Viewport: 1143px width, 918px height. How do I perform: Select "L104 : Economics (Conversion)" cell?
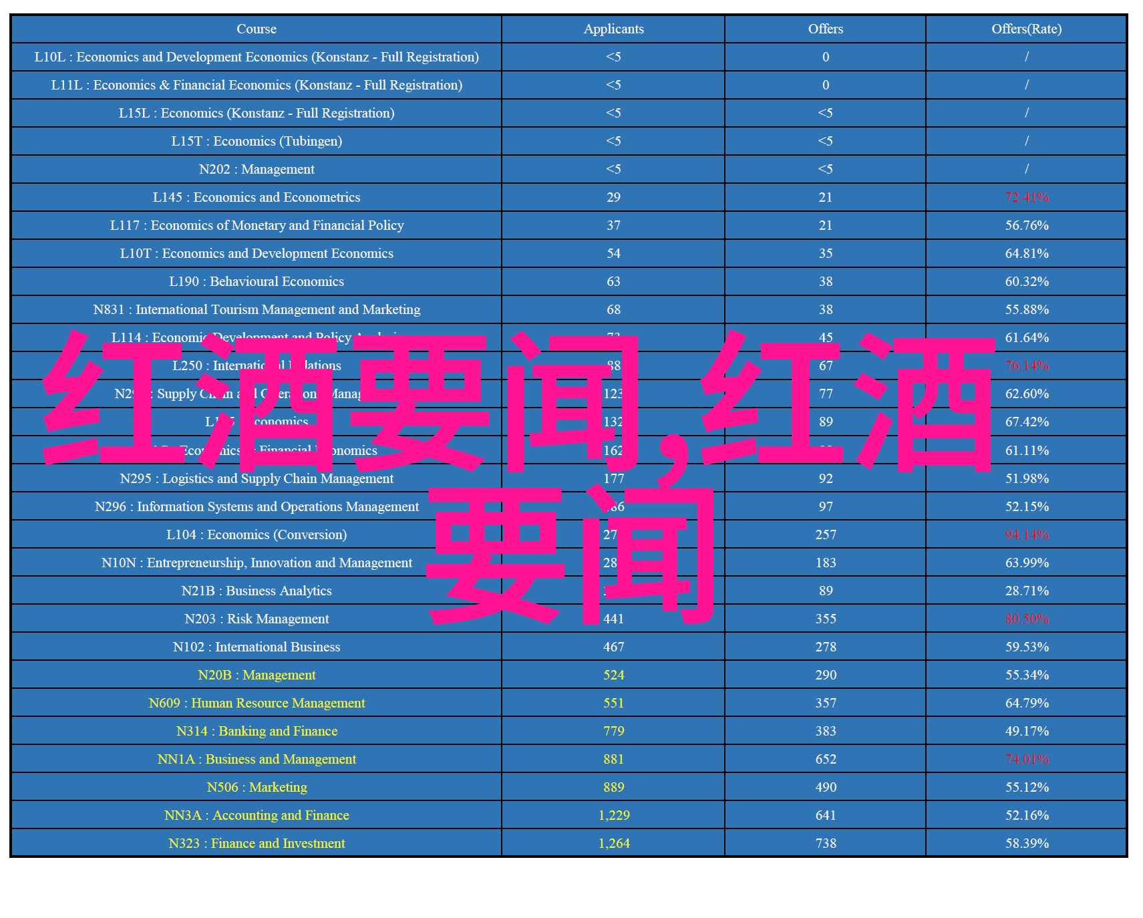tap(257, 534)
